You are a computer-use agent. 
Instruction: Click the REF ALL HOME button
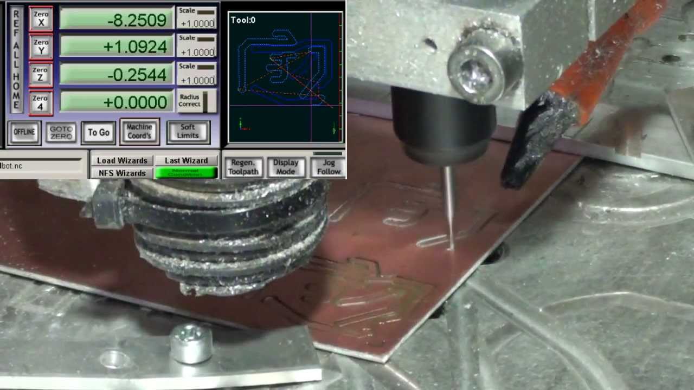[x=17, y=60]
